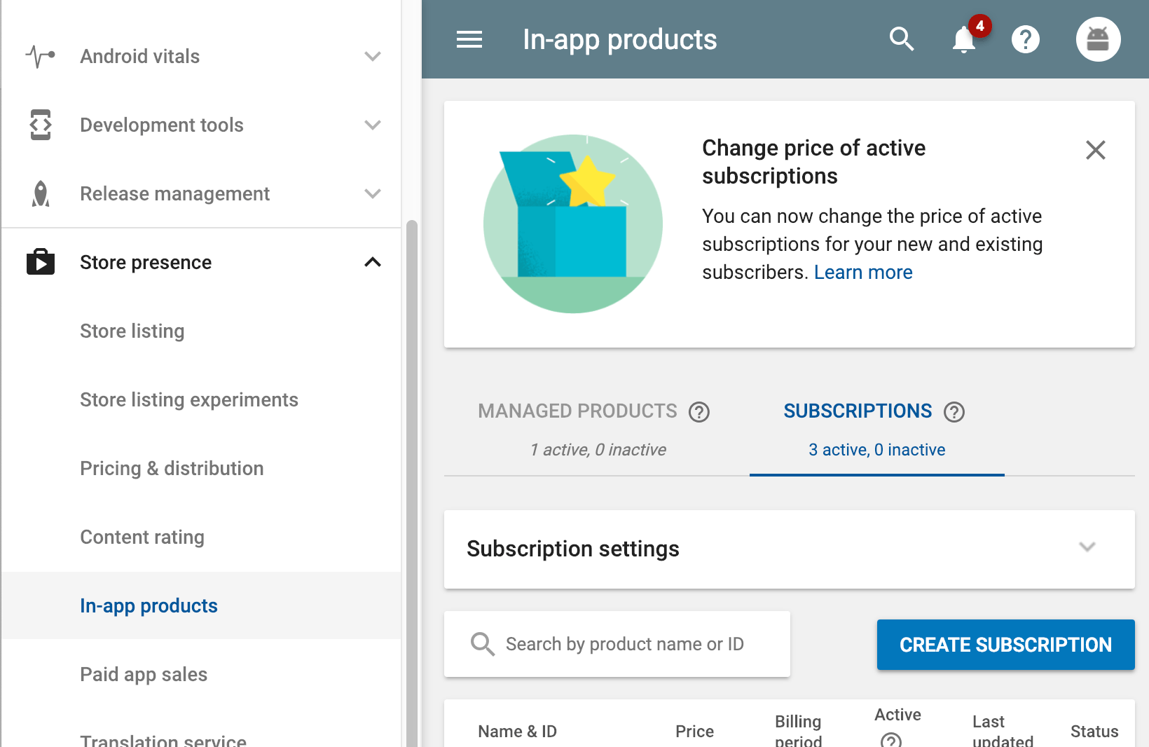Click Search by product name field
1149x747 pixels.
(x=617, y=644)
